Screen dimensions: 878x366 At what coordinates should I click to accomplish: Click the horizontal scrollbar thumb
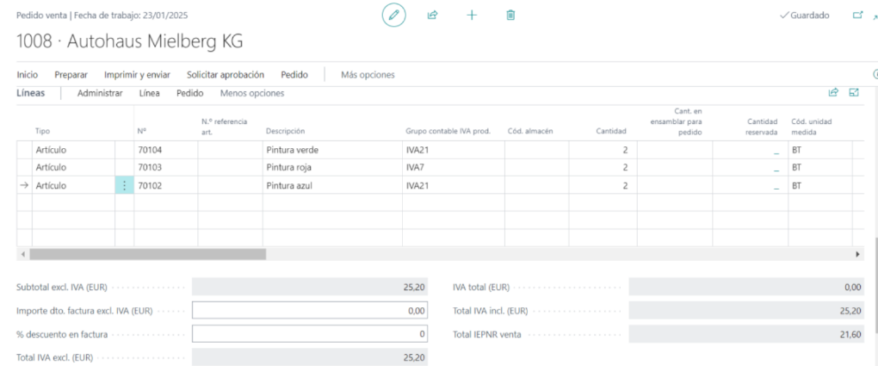coord(148,254)
